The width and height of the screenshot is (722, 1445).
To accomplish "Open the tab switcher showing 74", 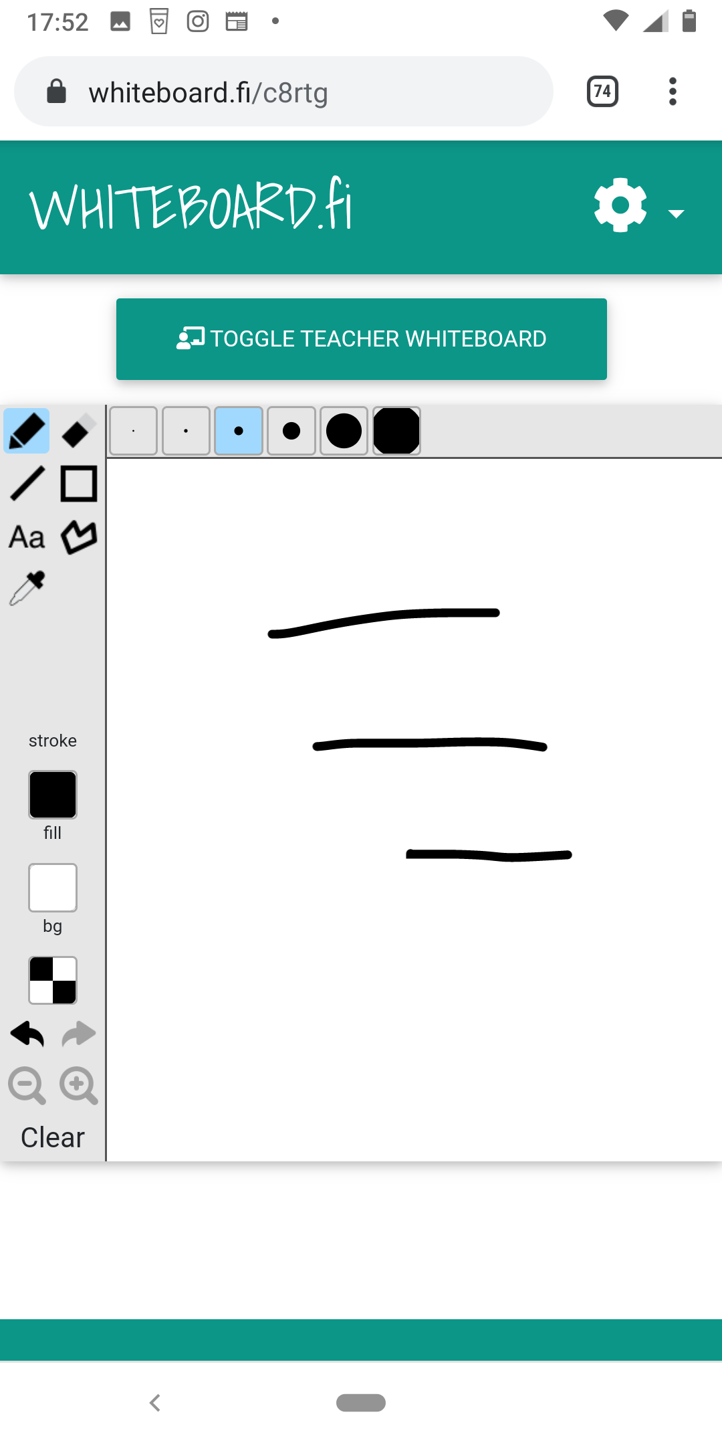I will point(602,92).
